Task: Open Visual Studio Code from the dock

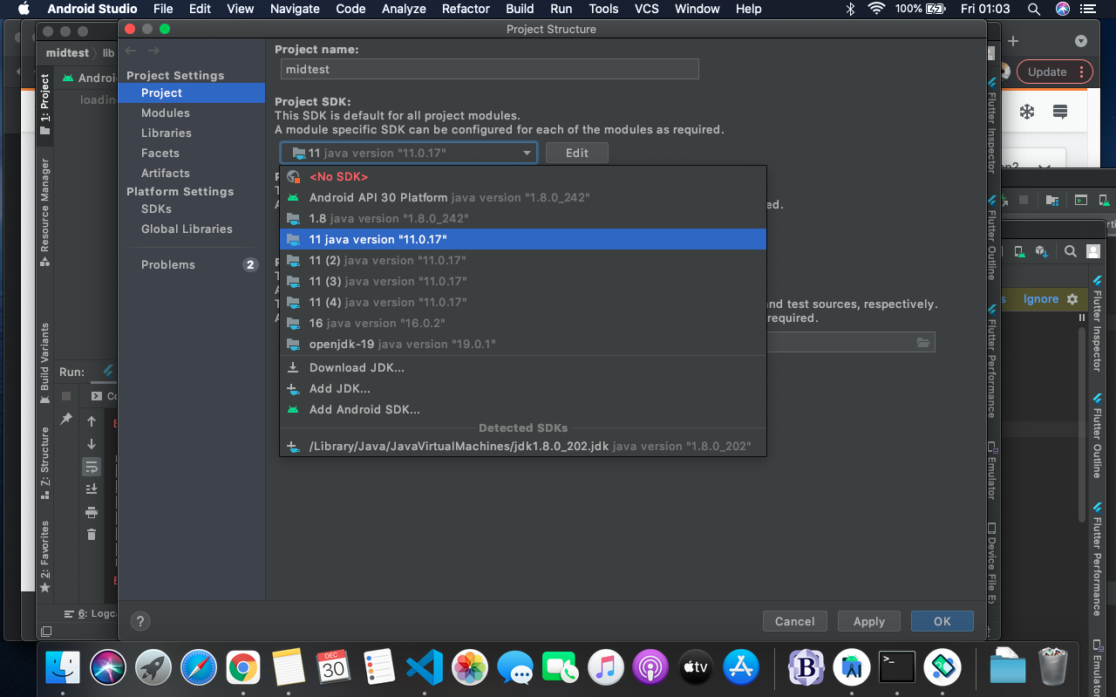Action: 424,668
